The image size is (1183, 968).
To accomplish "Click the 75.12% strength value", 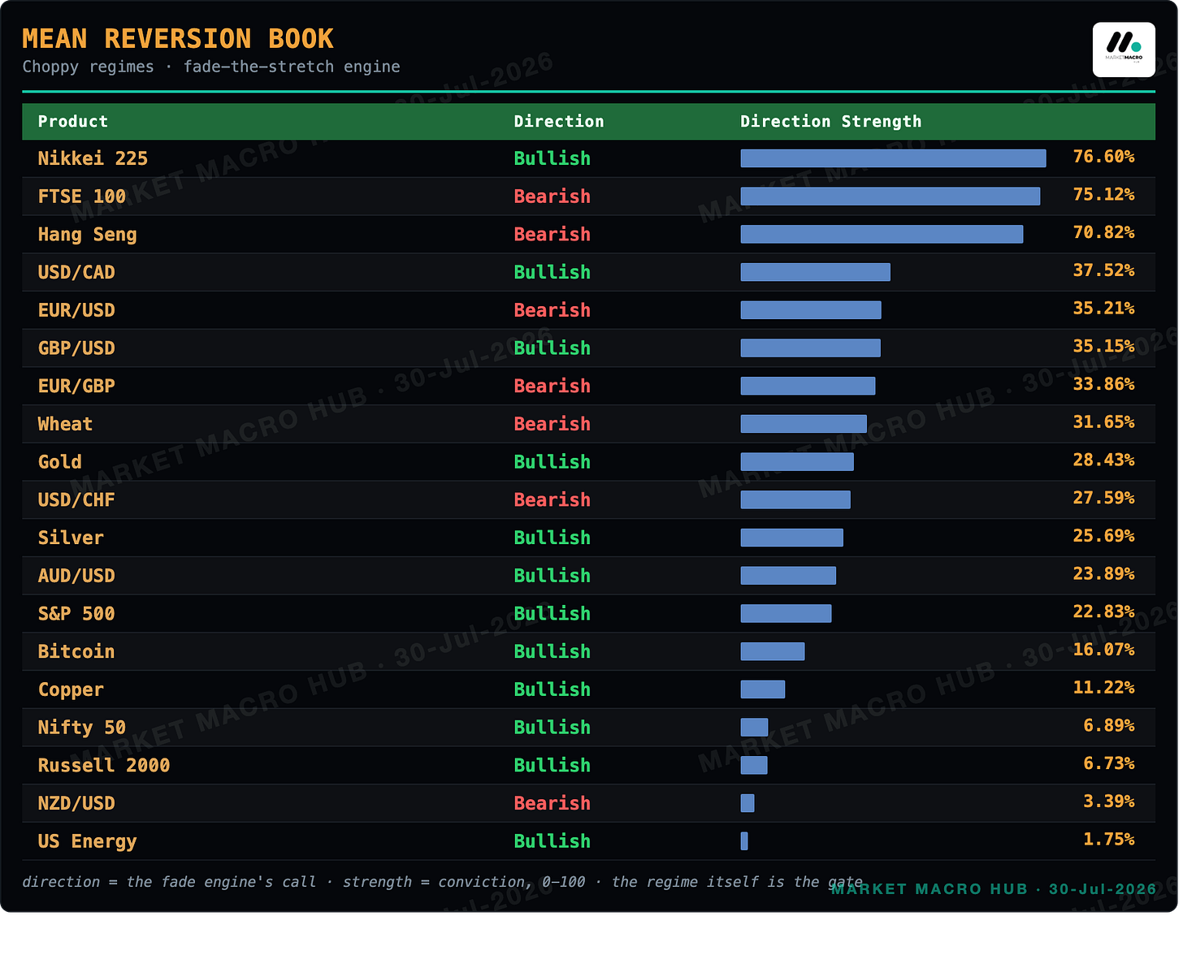I will coord(1103,194).
